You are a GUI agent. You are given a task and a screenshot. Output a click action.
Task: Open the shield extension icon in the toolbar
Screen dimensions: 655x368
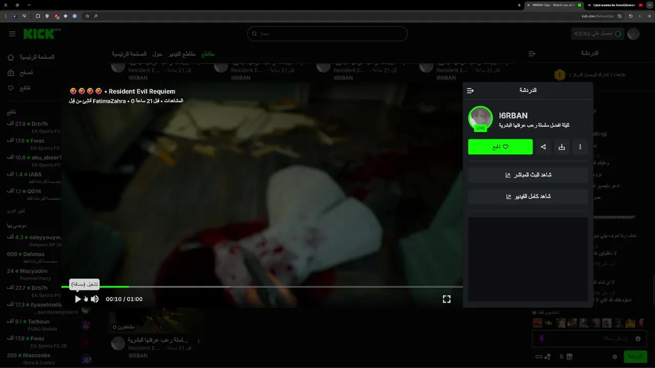[47, 16]
